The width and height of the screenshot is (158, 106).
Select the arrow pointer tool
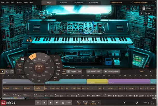pyautogui.click(x=2, y=72)
